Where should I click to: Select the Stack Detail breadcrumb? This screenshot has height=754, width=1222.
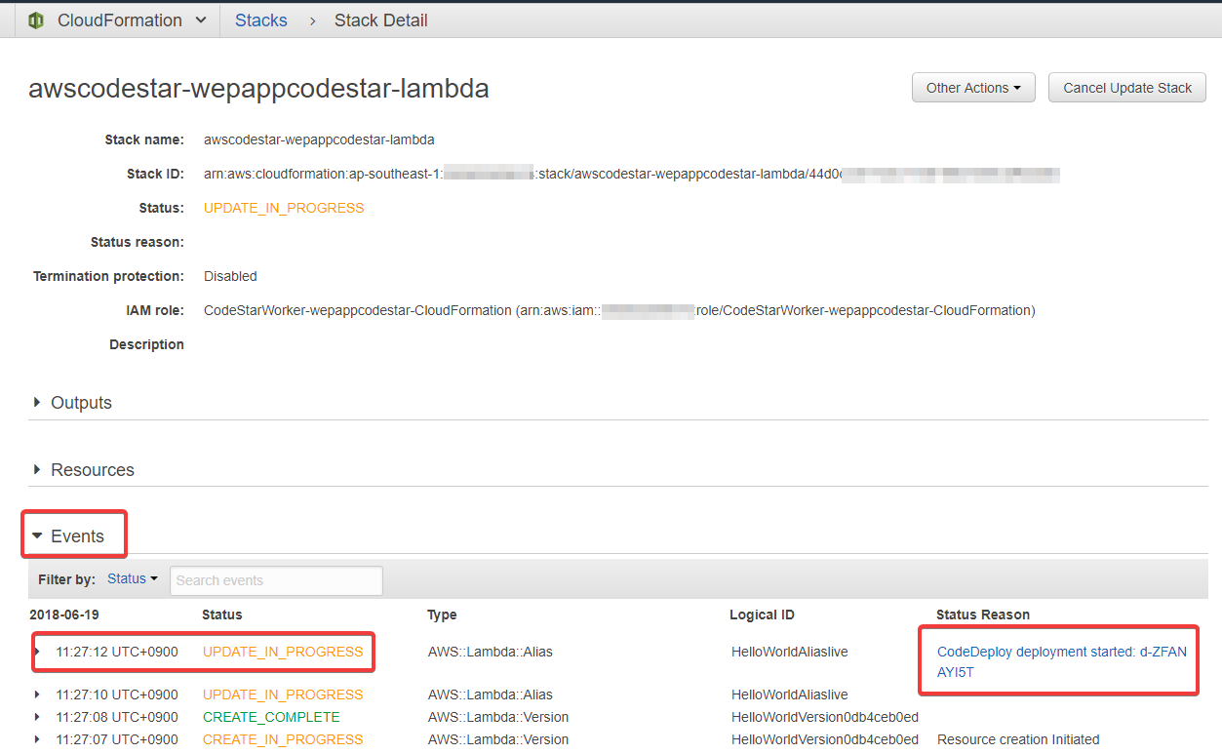pos(381,20)
